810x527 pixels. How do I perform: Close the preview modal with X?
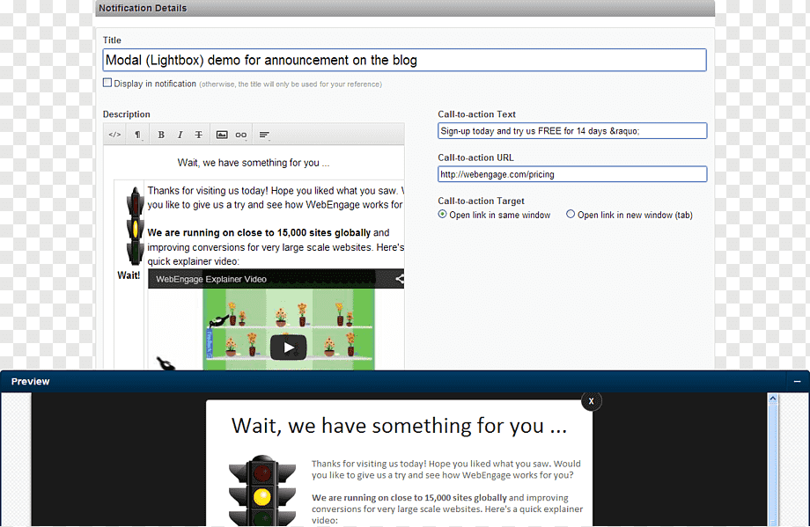[591, 401]
